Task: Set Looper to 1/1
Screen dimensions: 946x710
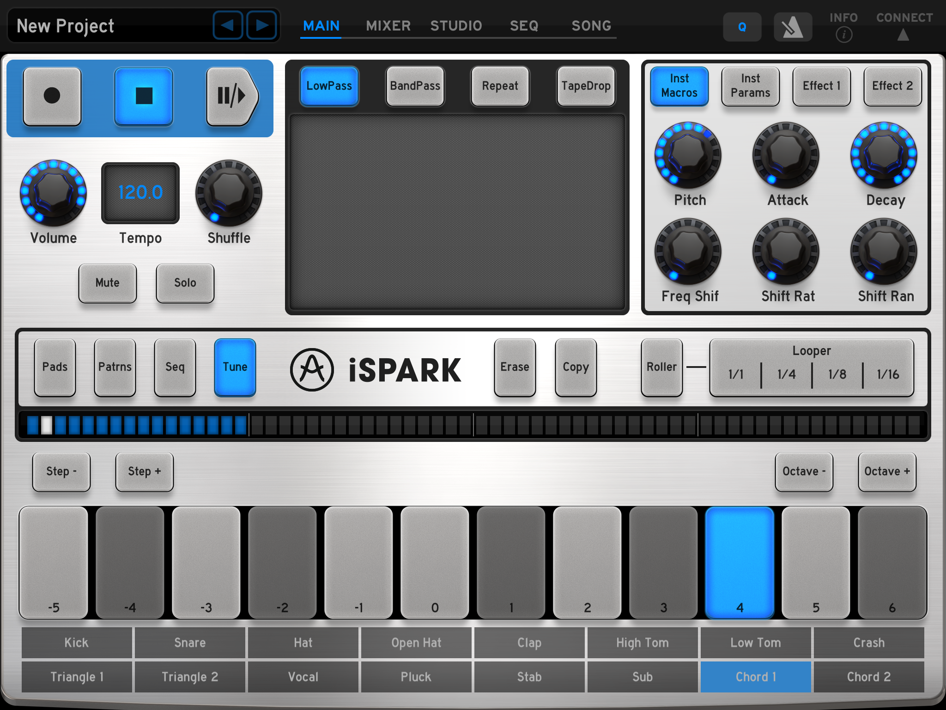Action: point(736,374)
